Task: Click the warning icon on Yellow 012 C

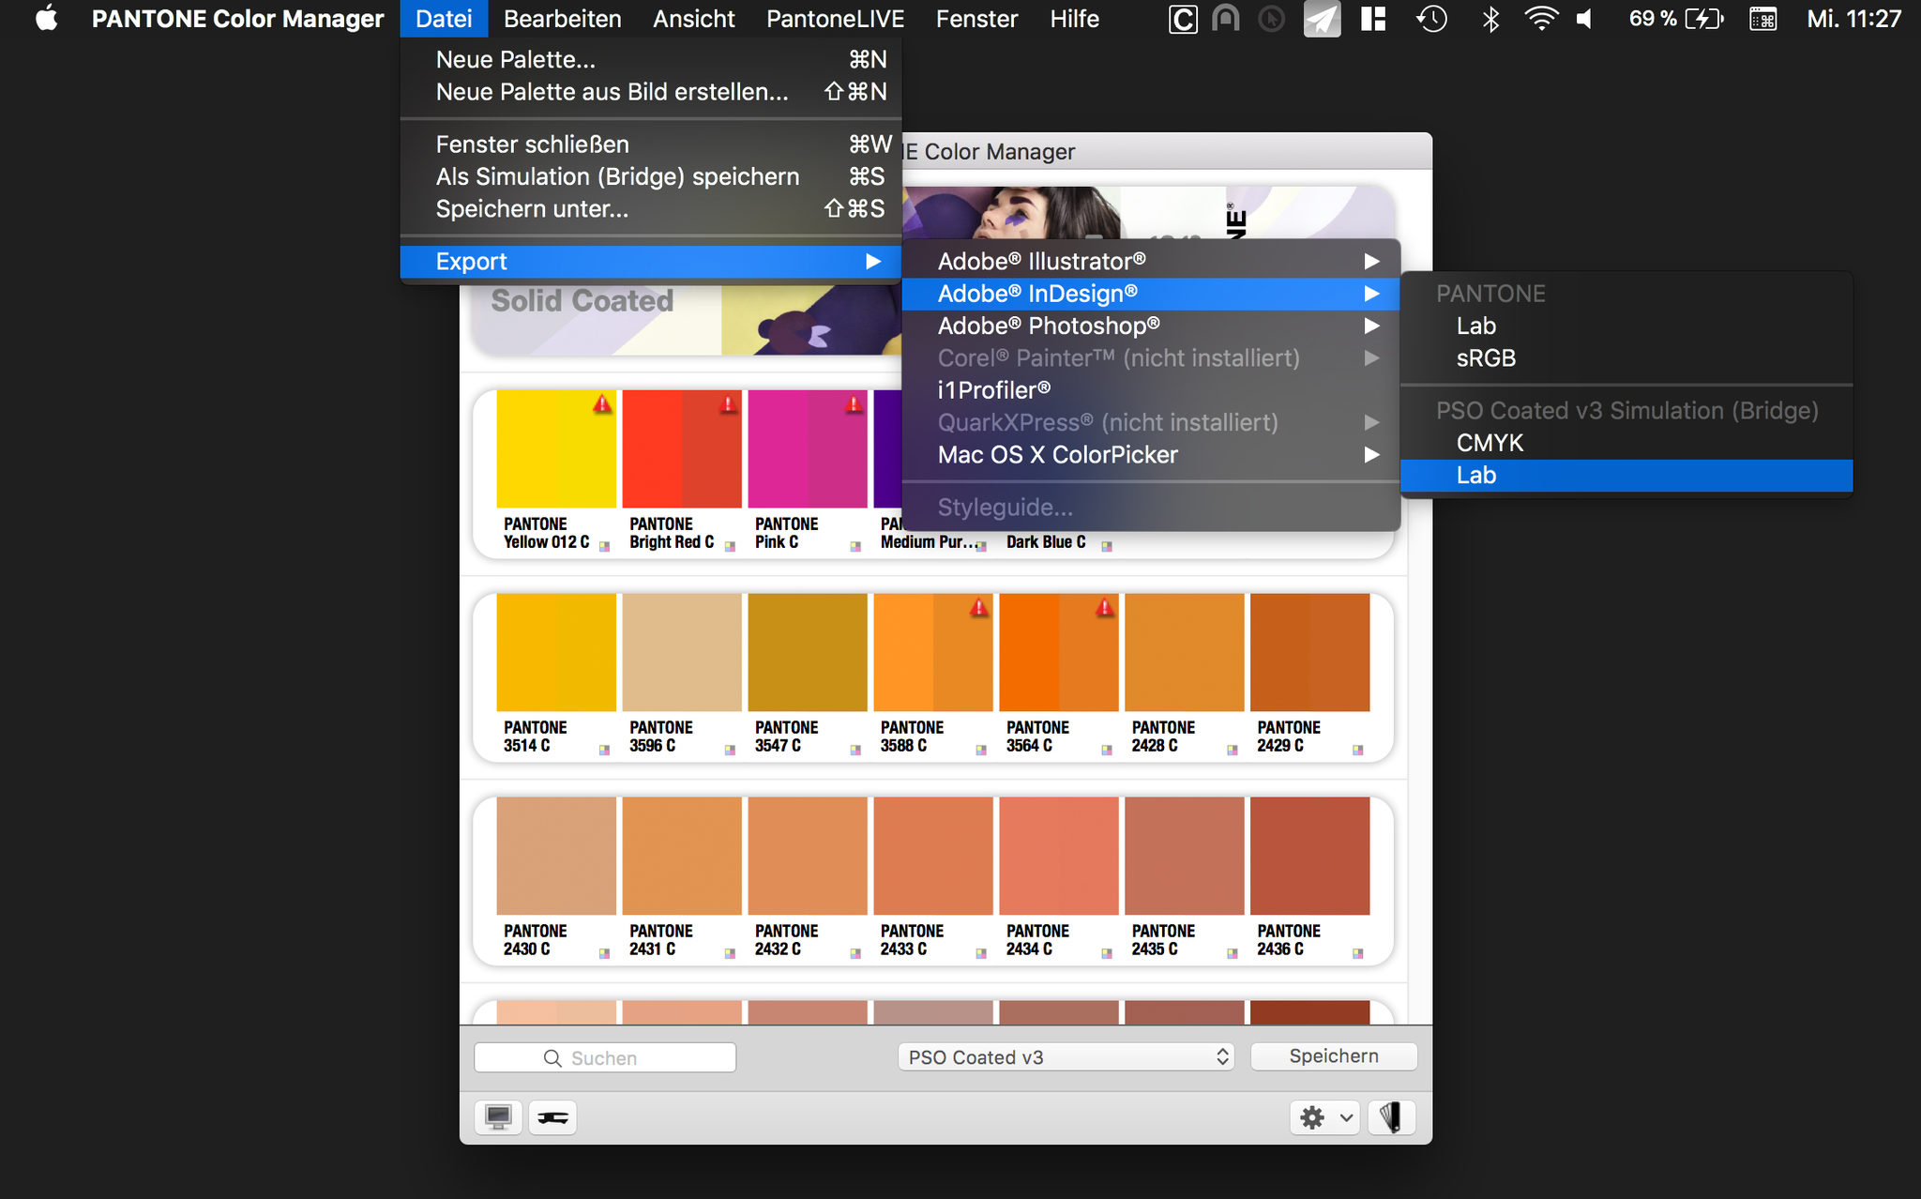Action: 602,404
